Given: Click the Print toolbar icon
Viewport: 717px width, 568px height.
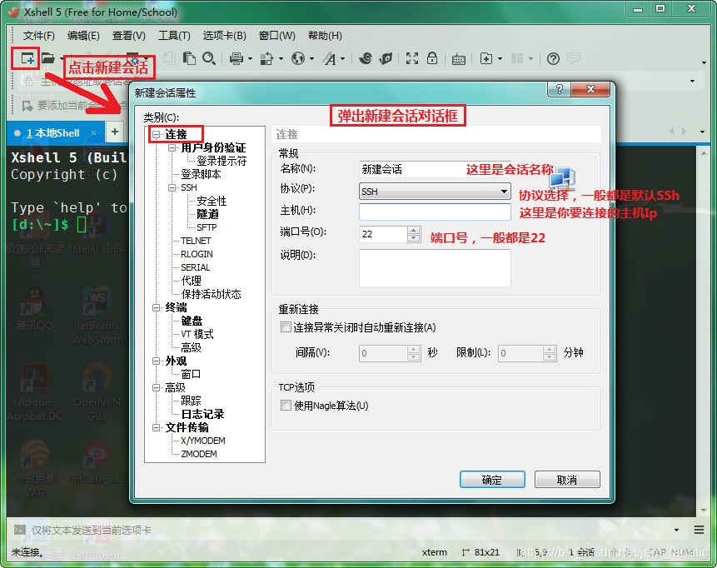Looking at the screenshot, I should tap(237, 58).
